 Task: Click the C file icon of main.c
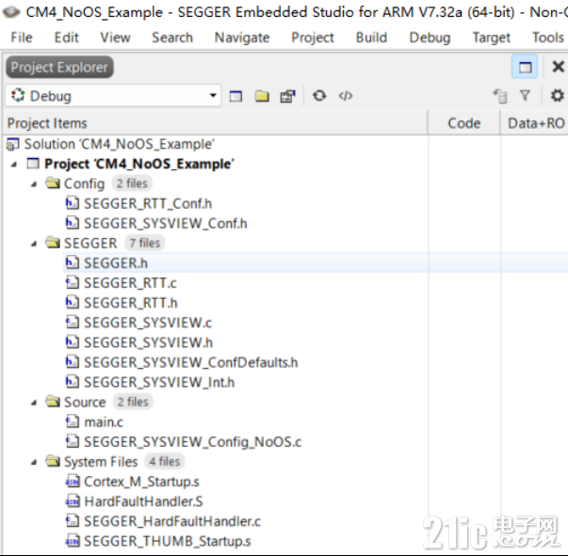click(x=73, y=421)
